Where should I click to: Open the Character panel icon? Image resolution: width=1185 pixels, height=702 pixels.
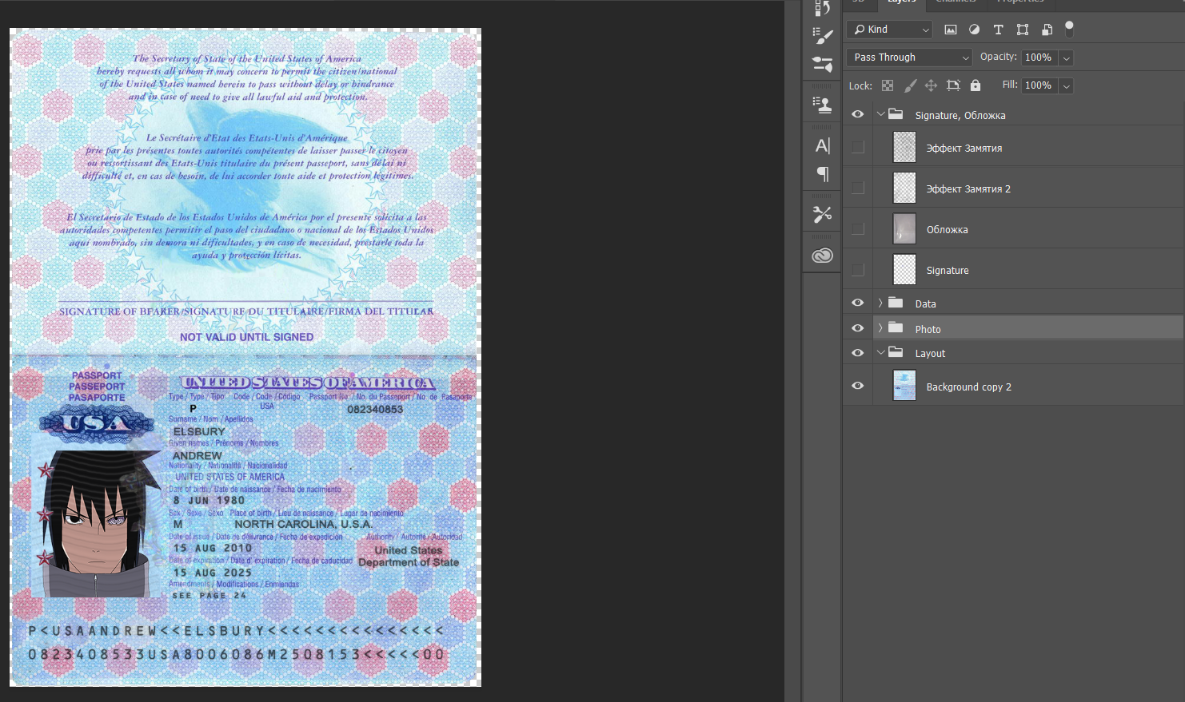(822, 145)
